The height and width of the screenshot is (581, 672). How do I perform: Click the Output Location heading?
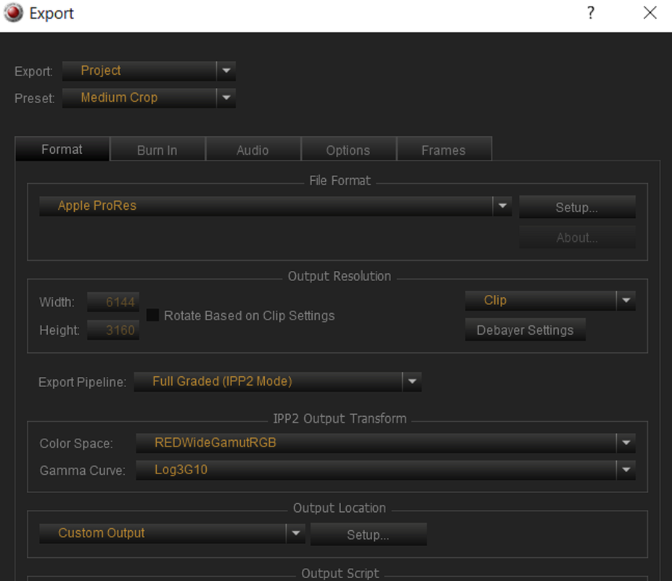point(340,508)
